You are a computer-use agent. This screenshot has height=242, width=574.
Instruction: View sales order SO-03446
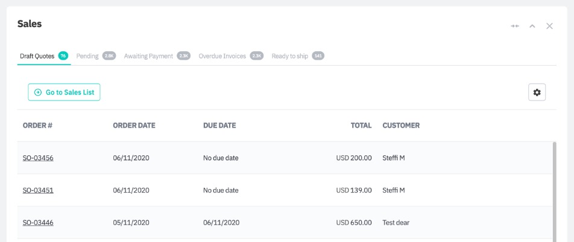[x=38, y=223]
